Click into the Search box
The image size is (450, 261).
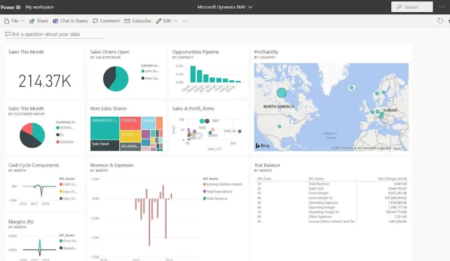tap(412, 7)
